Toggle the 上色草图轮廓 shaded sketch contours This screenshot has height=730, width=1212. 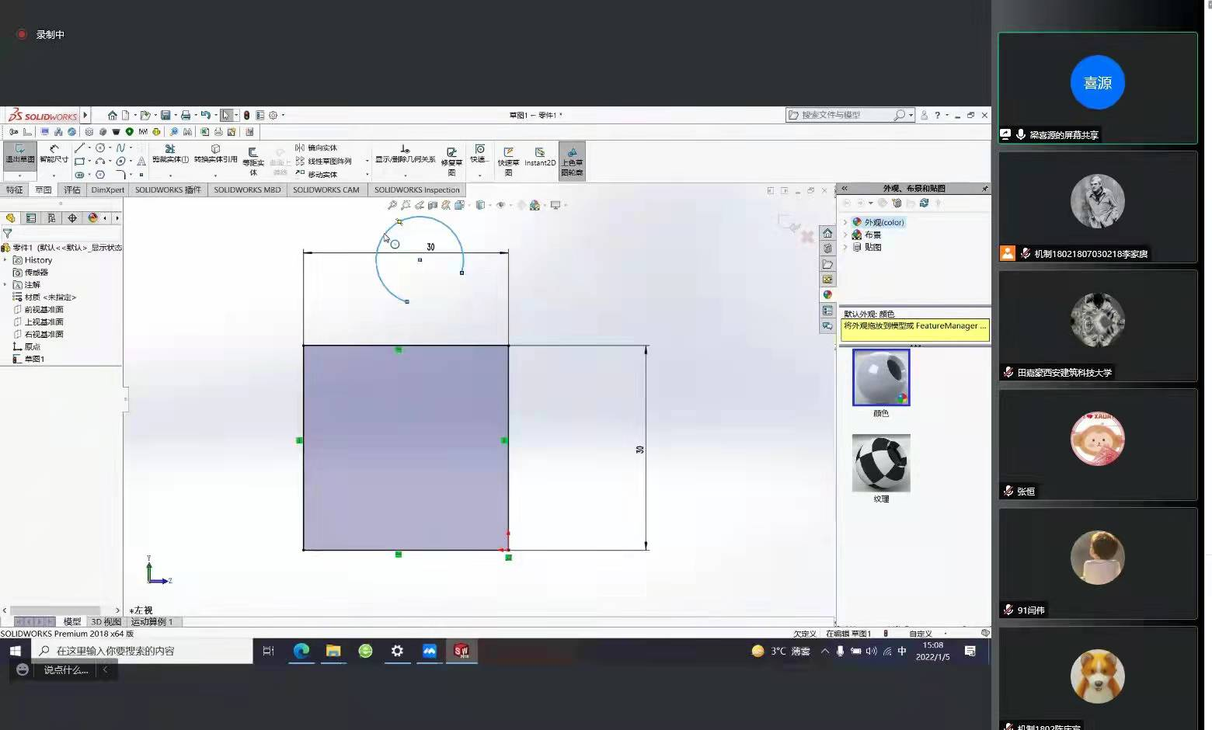(572, 159)
